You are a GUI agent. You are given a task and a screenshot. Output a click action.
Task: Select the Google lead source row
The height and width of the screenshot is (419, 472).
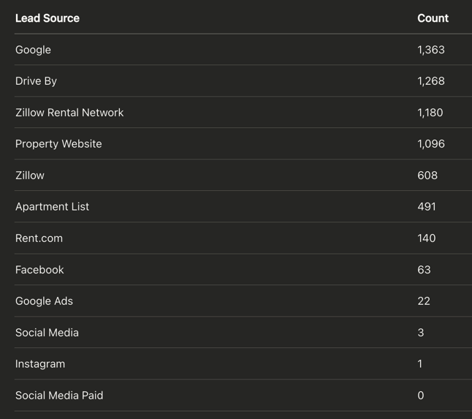[x=34, y=50]
